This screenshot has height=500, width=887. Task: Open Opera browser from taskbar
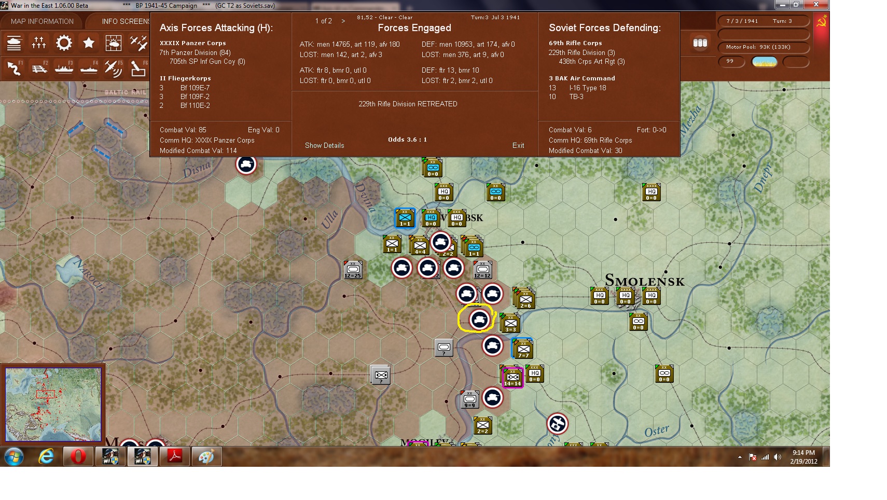78,456
